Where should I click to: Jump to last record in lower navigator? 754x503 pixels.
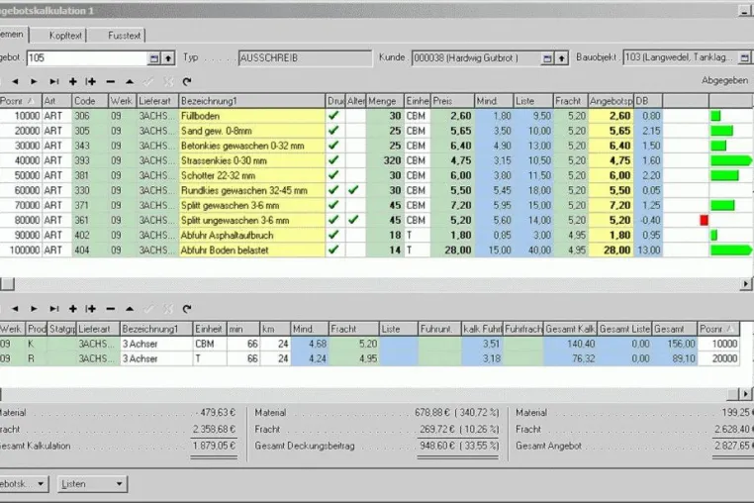click(x=53, y=309)
